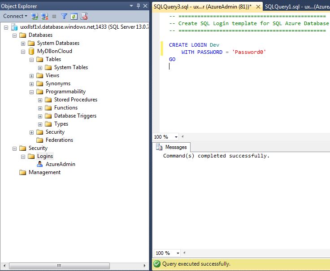Click the Stop icon in Object Explorer toolbar
330x271 pixels.
pos(54,16)
